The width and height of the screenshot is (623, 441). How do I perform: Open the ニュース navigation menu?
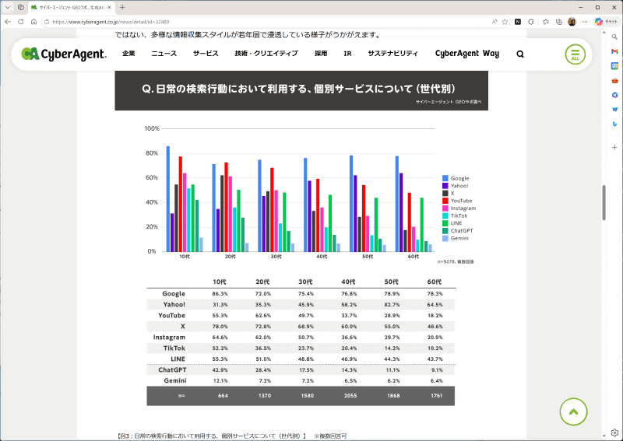pos(164,53)
